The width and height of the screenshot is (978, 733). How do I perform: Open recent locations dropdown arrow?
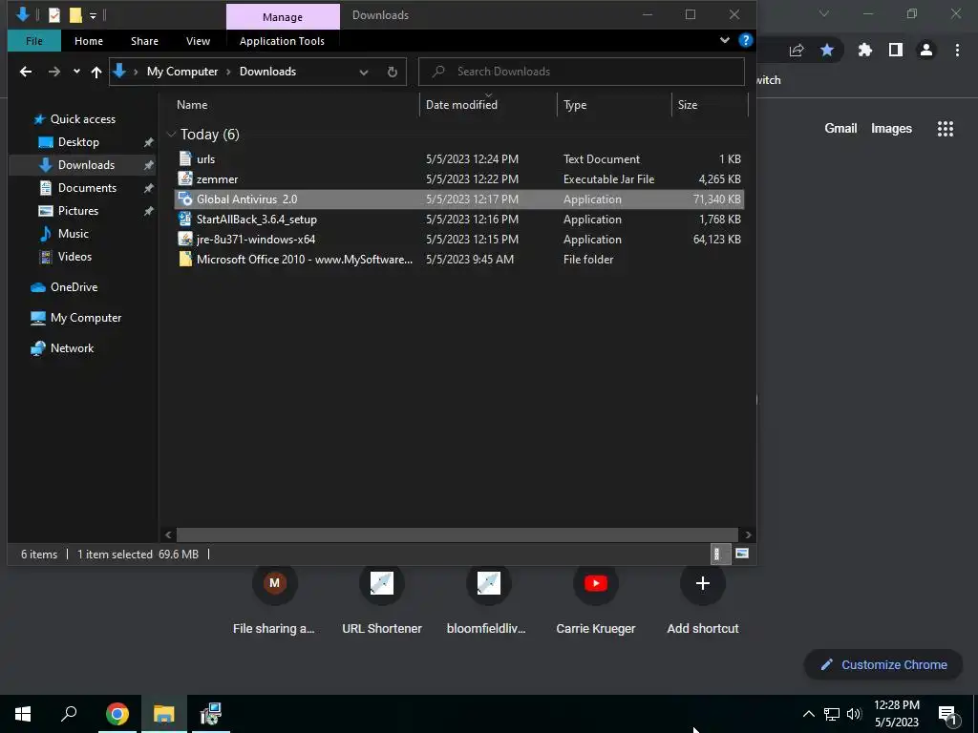tap(76, 72)
